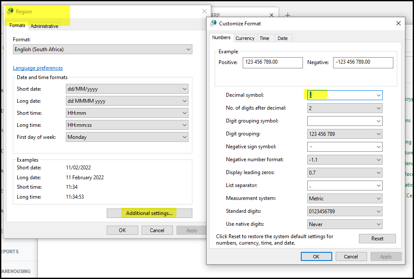Click the Customize Format globe icon
Viewport: 414px width, 279px height.
[x=214, y=24]
